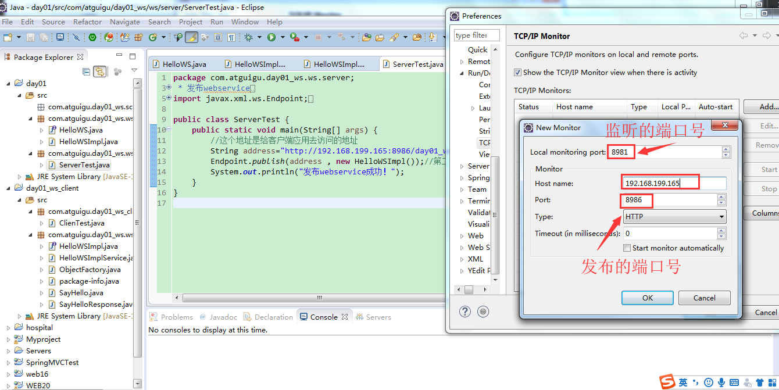Minimize the Package Explorer view
779x390 pixels.
pyautogui.click(x=119, y=56)
